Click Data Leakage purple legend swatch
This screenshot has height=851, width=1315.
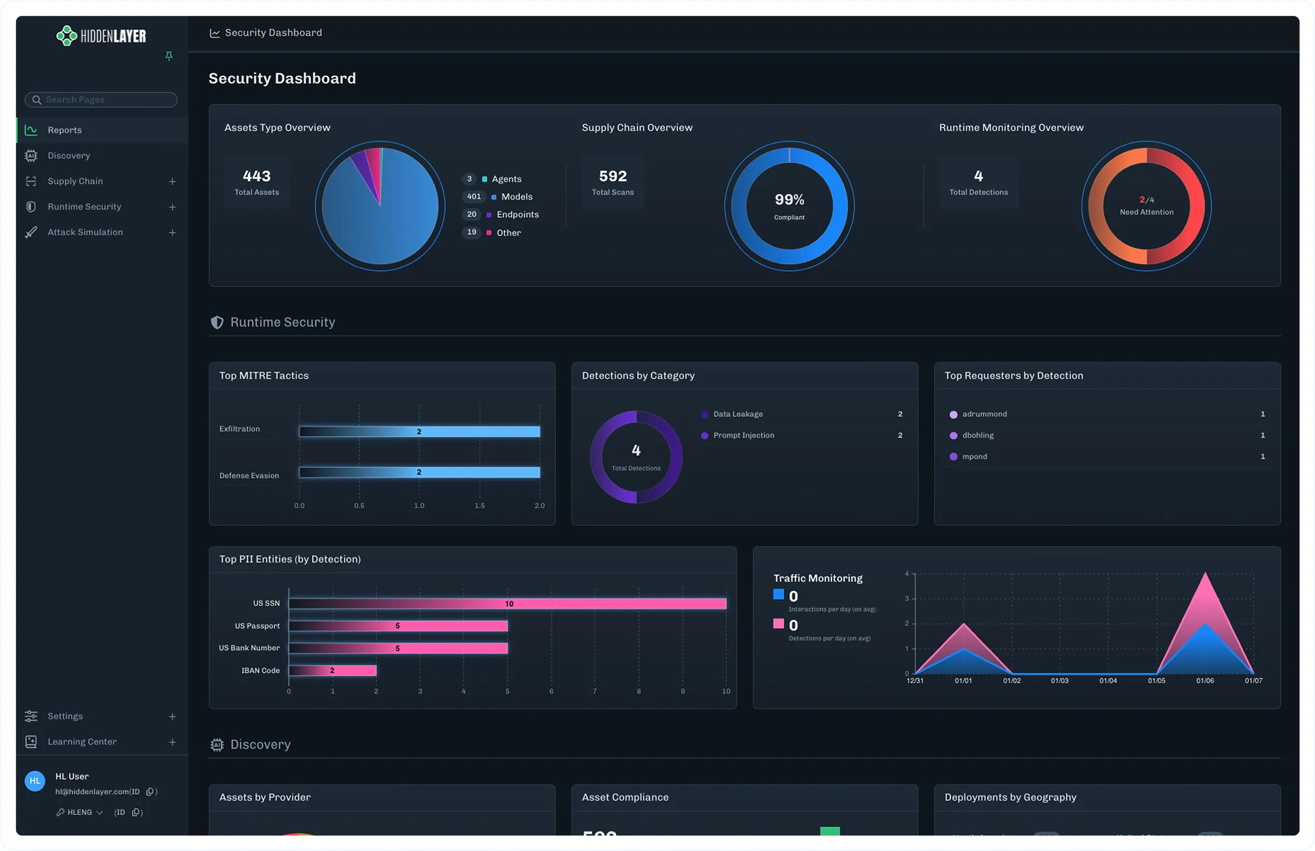click(705, 414)
